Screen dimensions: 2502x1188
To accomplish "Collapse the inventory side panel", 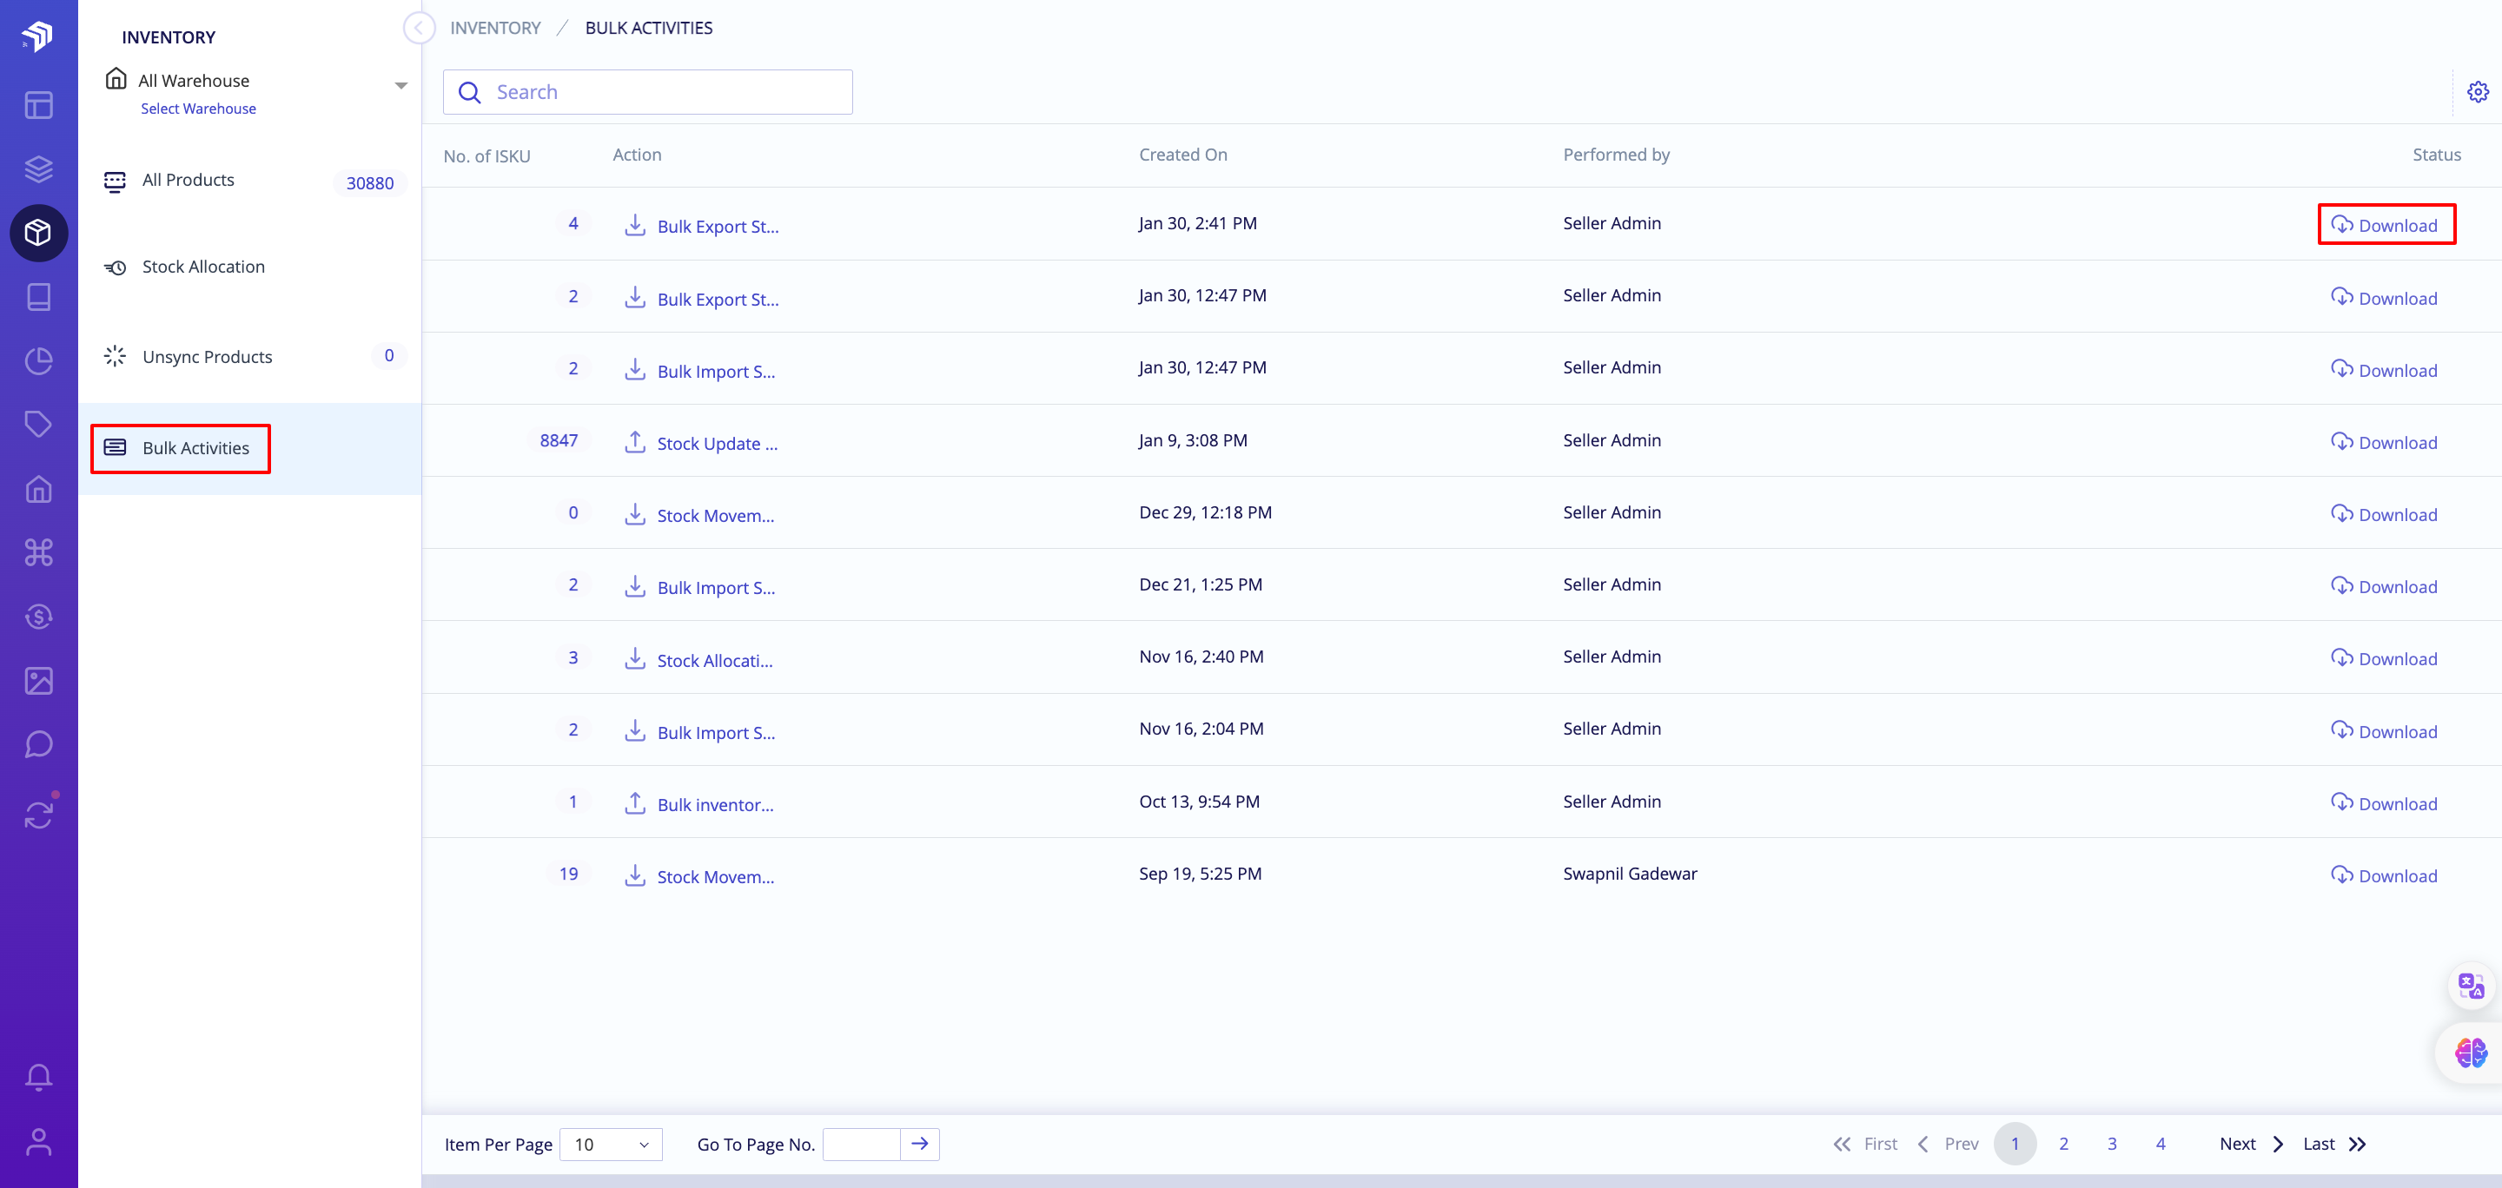I will 419,28.
